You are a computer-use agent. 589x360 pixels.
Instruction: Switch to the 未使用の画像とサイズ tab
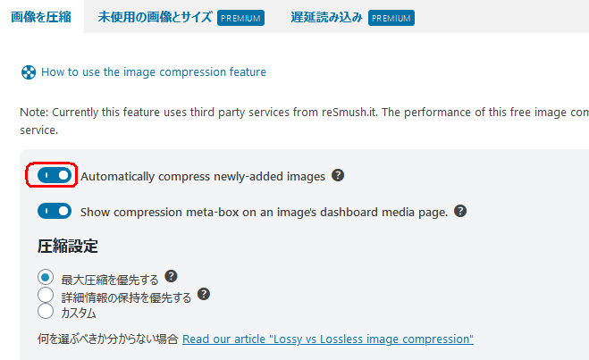(155, 17)
